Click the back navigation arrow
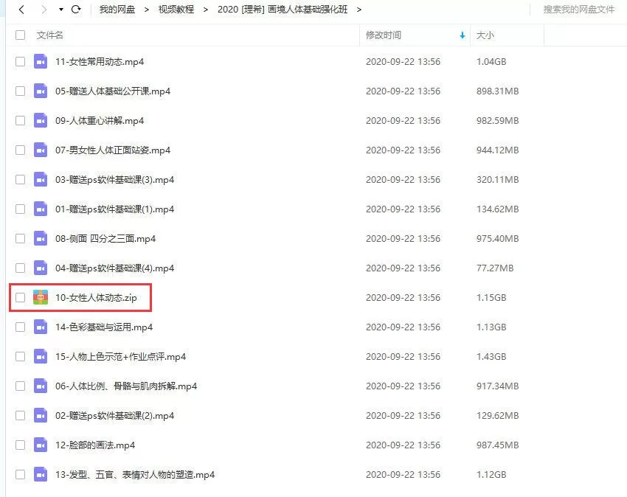The image size is (627, 497). [21, 10]
